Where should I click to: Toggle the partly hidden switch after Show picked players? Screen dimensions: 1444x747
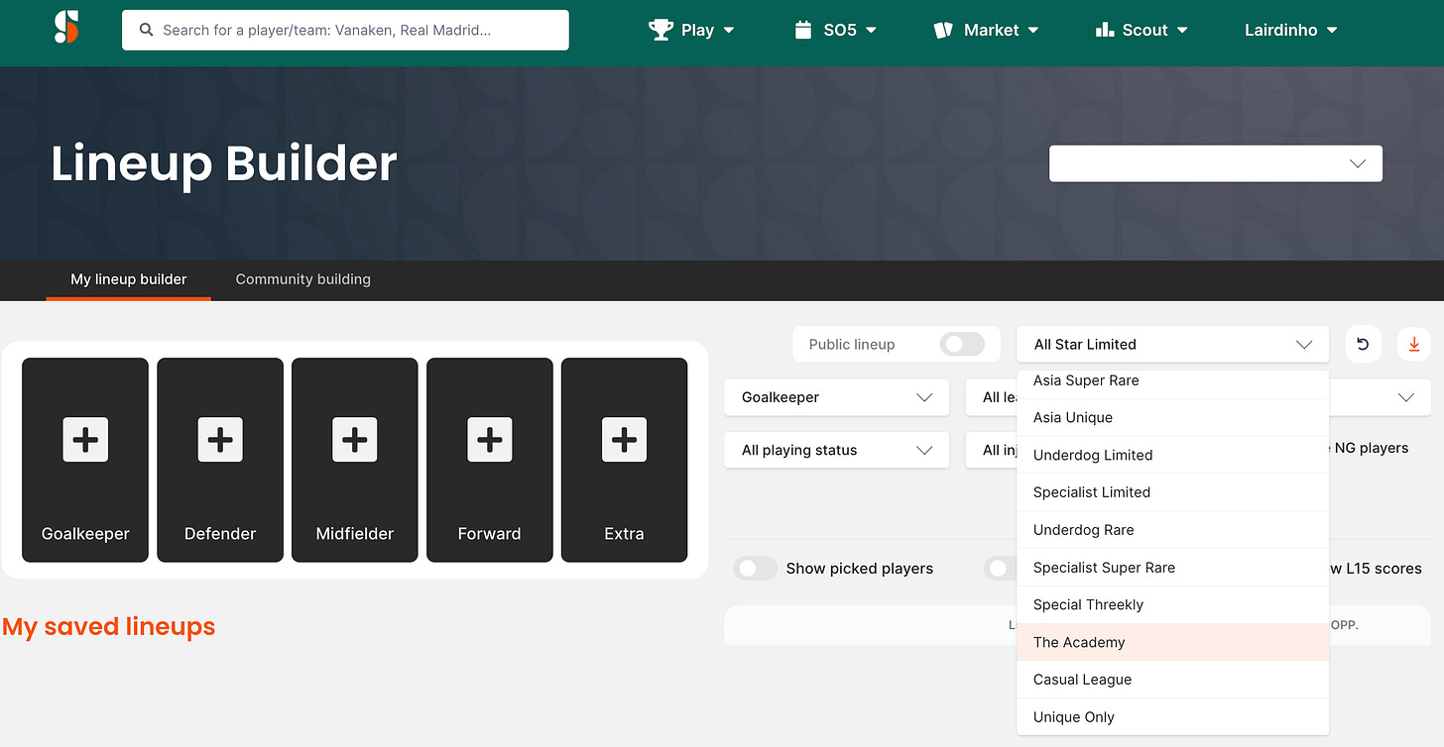point(1000,568)
